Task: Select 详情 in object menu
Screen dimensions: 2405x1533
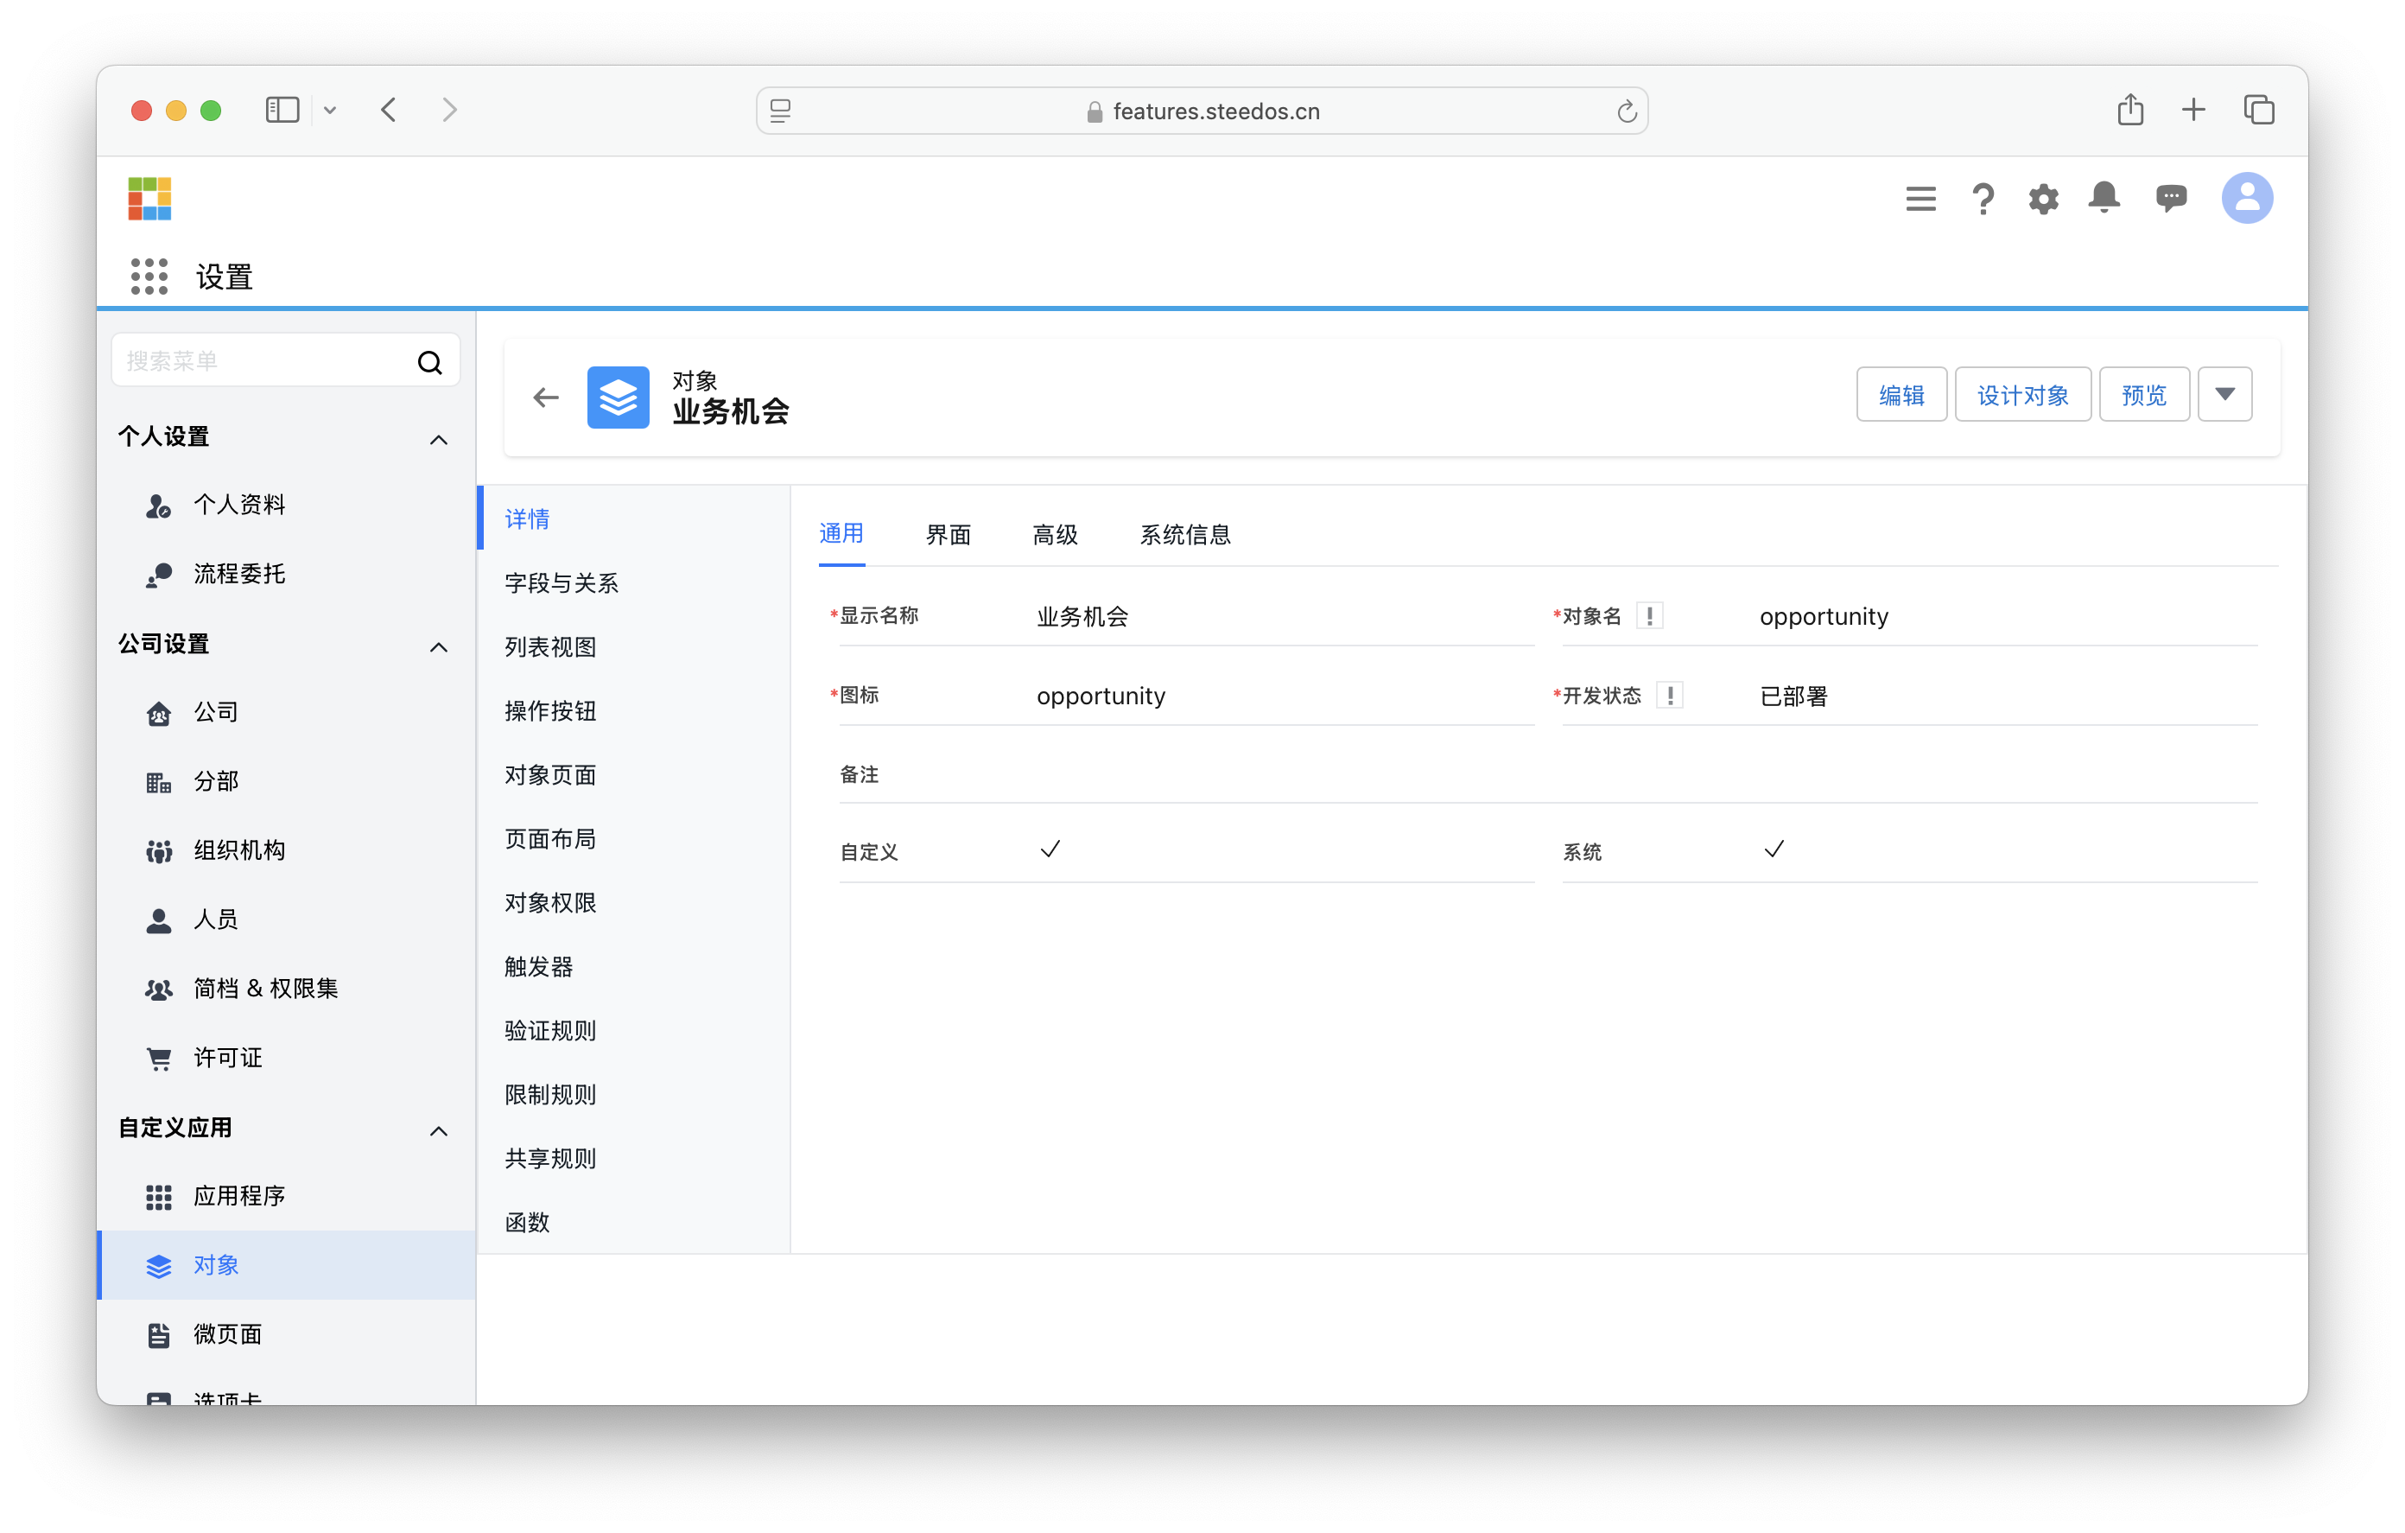Action: coord(634,518)
